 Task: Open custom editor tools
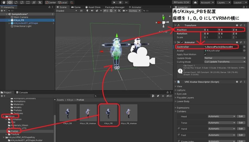point(40,2)
